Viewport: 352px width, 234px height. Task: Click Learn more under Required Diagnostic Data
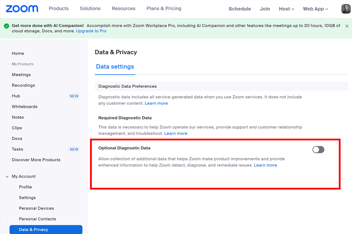(x=176, y=133)
